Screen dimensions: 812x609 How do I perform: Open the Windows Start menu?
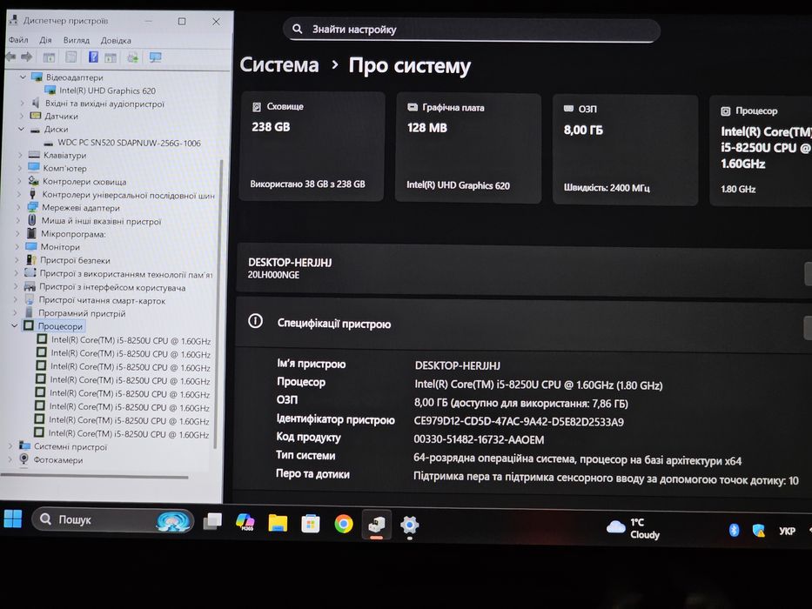[13, 519]
